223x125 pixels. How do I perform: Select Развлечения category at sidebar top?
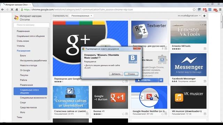(x=23, y=31)
